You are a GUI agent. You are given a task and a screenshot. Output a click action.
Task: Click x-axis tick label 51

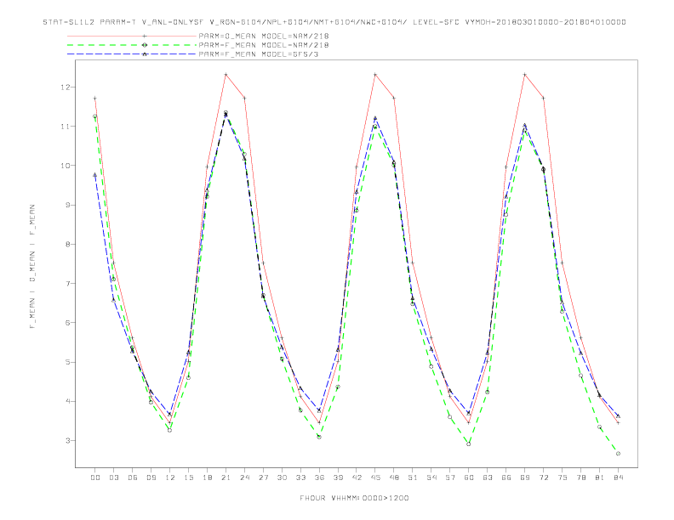click(413, 478)
